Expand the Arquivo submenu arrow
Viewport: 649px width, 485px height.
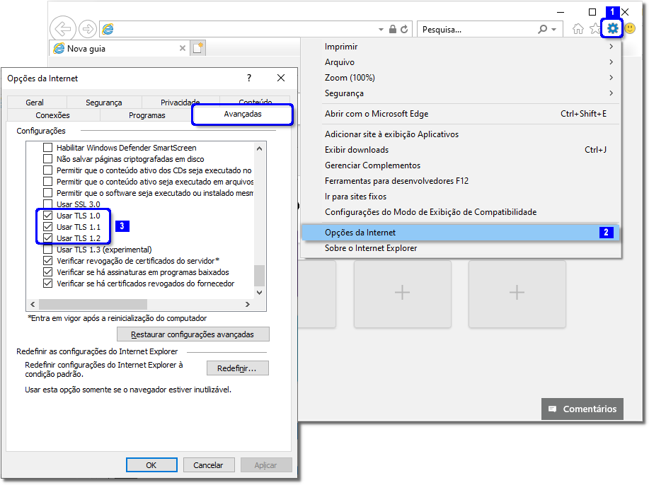pos(611,62)
